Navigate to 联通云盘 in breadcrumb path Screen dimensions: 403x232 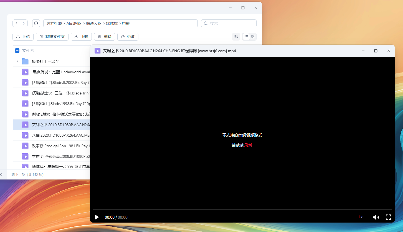(x=94, y=23)
